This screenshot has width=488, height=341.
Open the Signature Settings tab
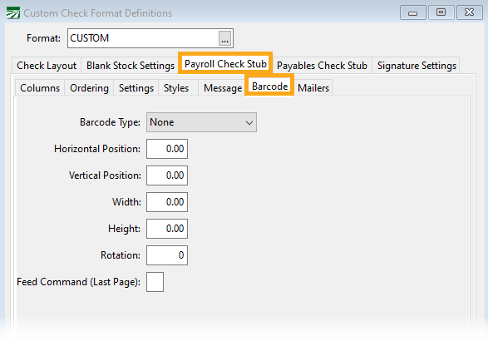417,66
